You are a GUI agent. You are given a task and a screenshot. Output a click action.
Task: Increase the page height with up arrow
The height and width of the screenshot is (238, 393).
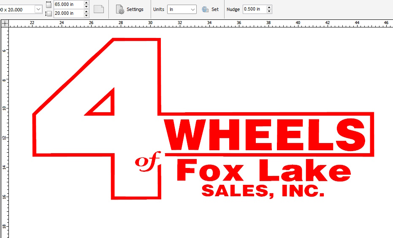(x=87, y=11)
